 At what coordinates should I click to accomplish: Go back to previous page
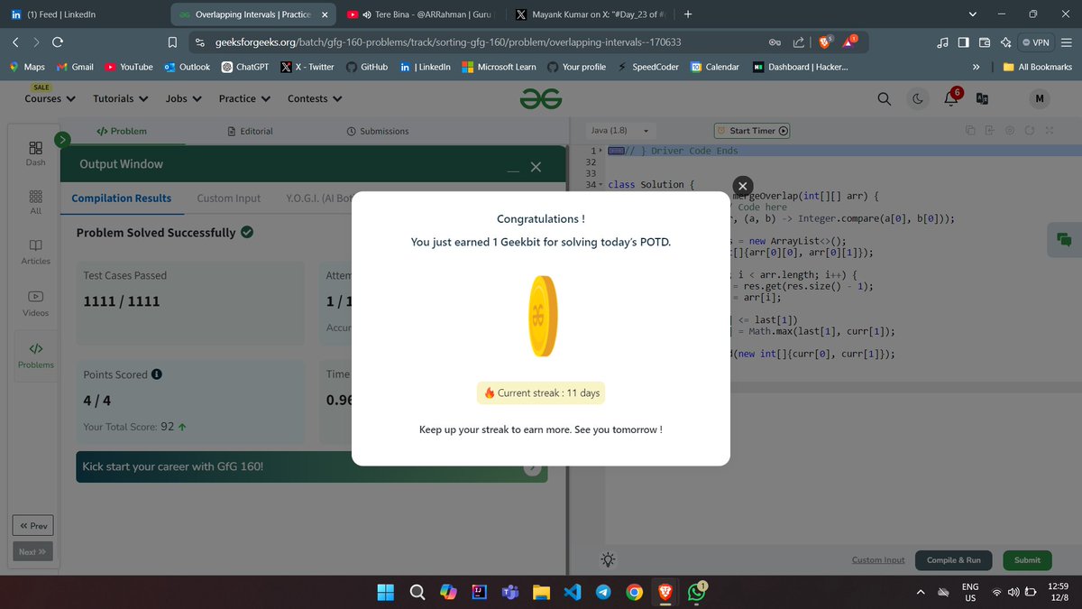(x=15, y=42)
